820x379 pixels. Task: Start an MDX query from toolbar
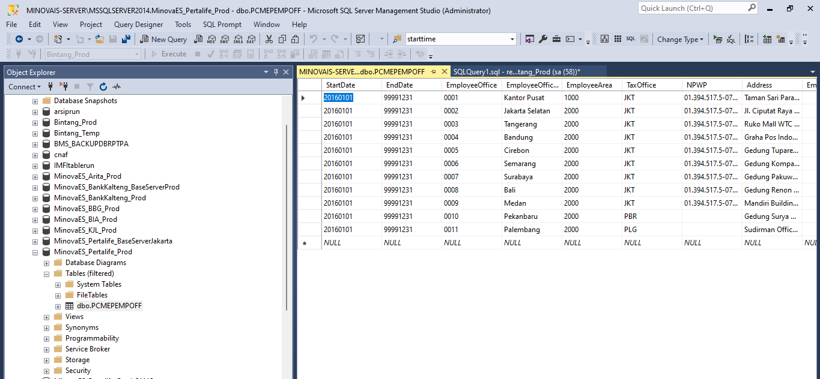(211, 39)
